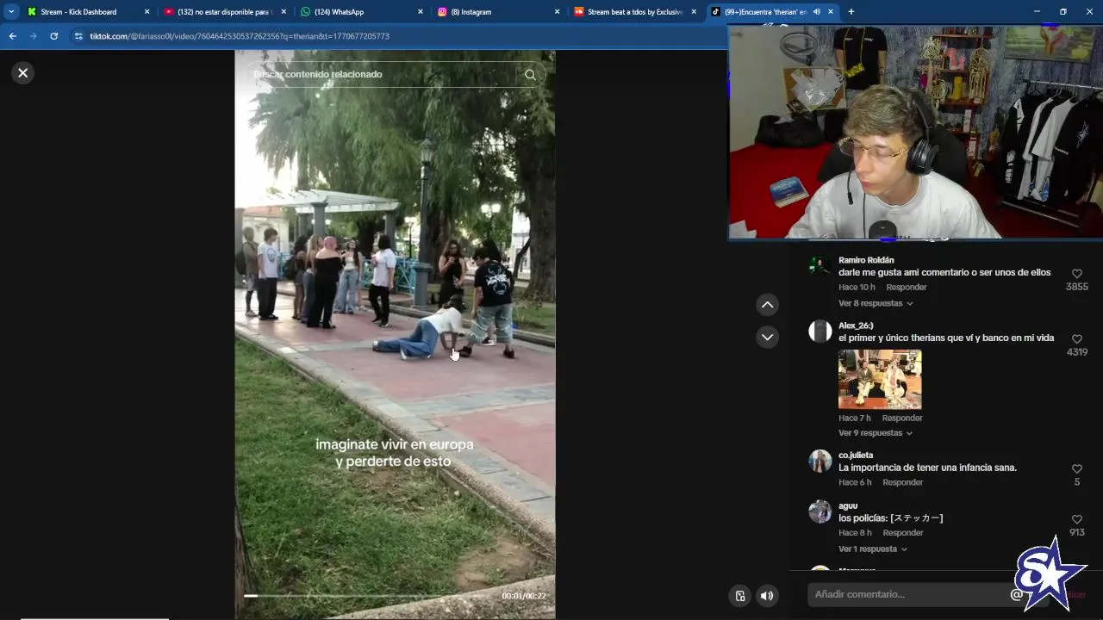Expand Ver 1 respuesta
The width and height of the screenshot is (1103, 620).
click(873, 549)
